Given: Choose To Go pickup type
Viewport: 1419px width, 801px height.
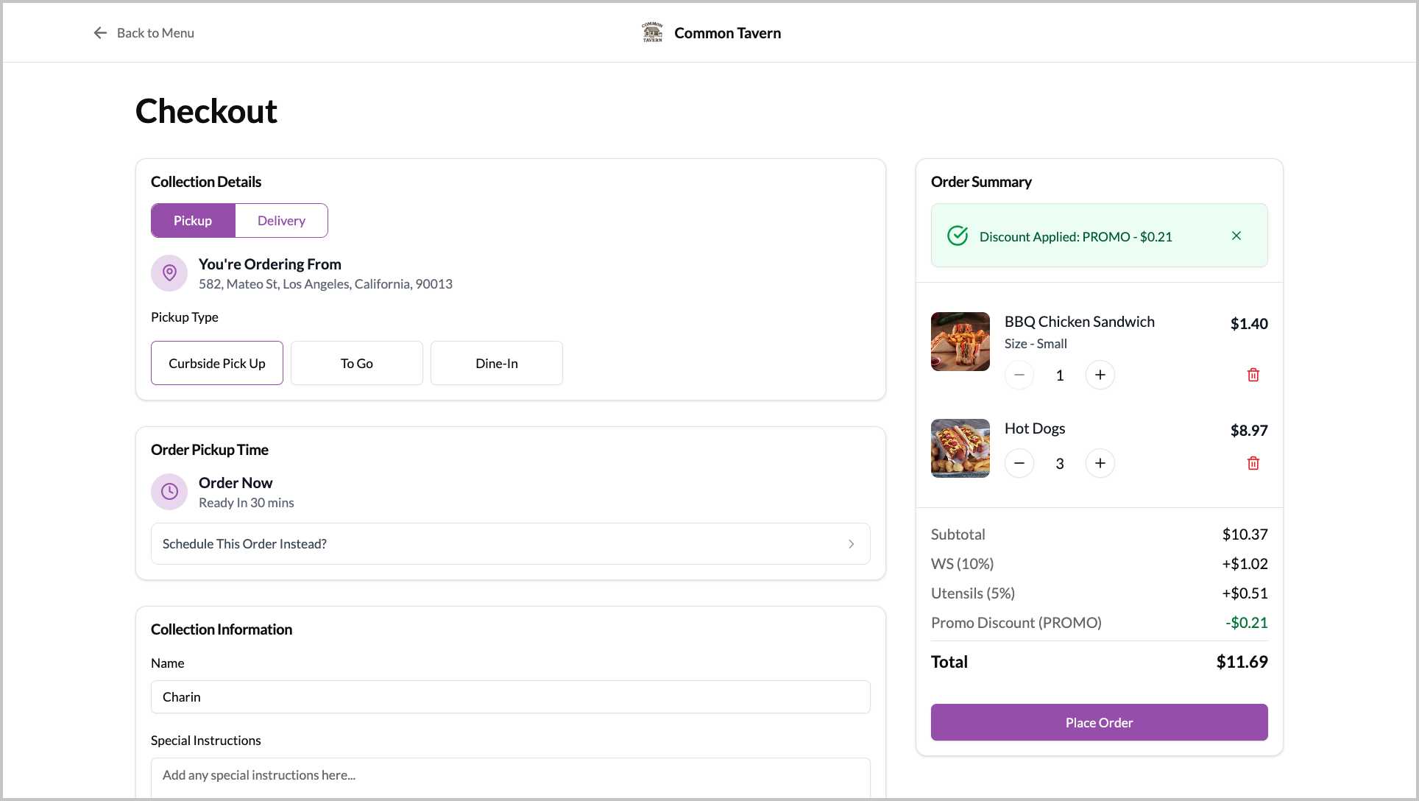Looking at the screenshot, I should pos(357,363).
